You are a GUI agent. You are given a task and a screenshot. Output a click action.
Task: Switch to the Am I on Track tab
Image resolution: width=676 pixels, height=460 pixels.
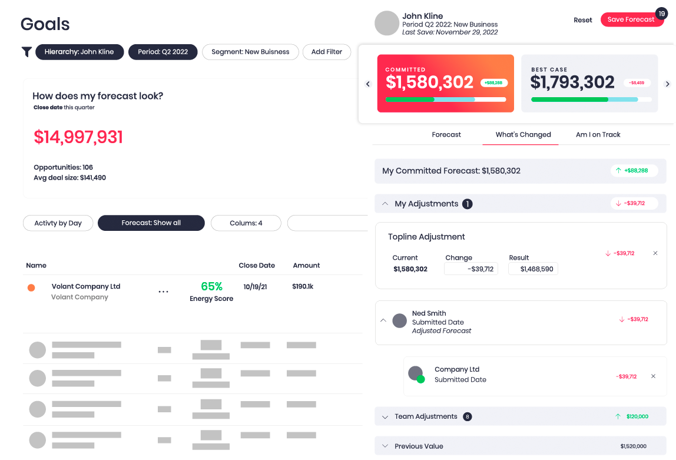coord(598,134)
